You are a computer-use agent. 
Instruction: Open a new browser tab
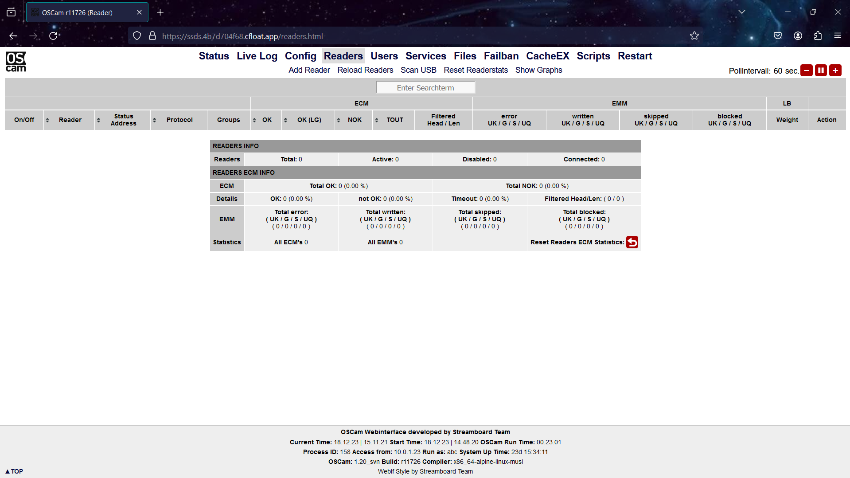(x=160, y=12)
